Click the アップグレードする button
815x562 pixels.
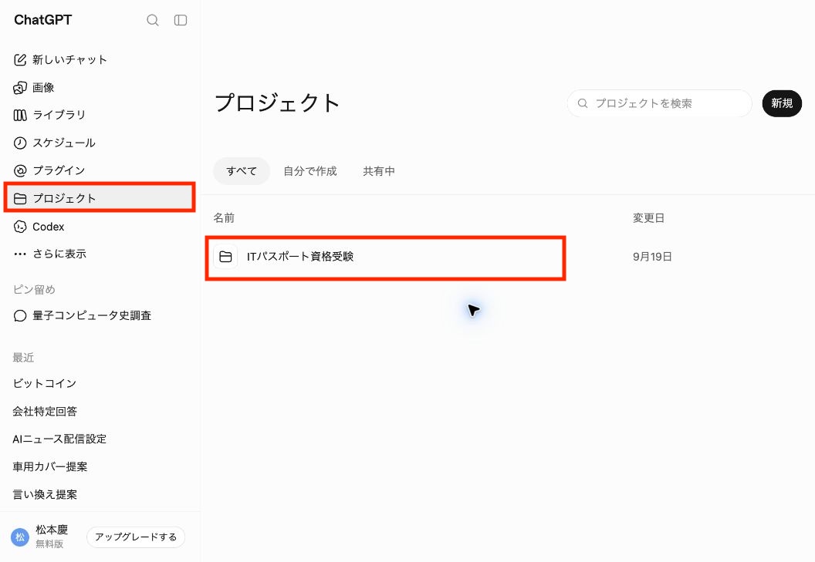[x=136, y=537]
